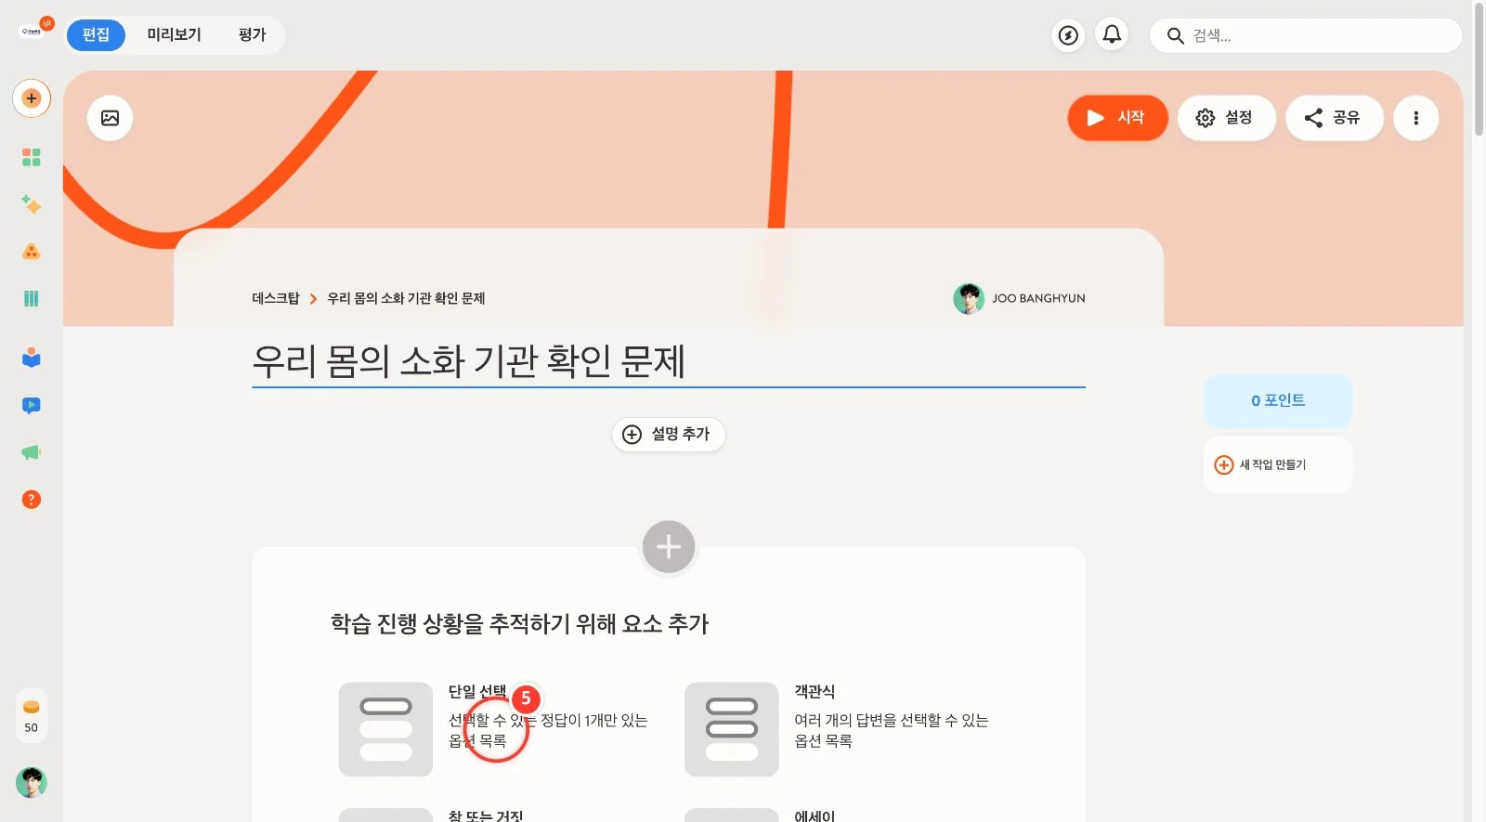Open the lightning bolt quick actions icon
This screenshot has width=1486, height=822.
(1068, 35)
